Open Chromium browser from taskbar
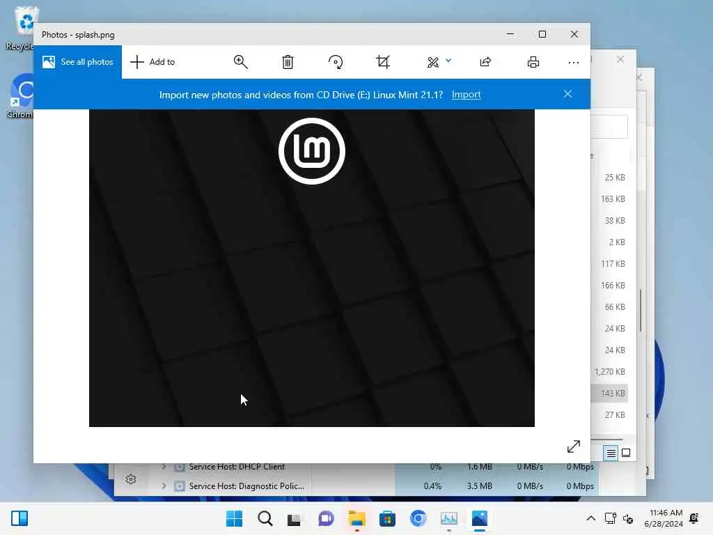 [418, 518]
